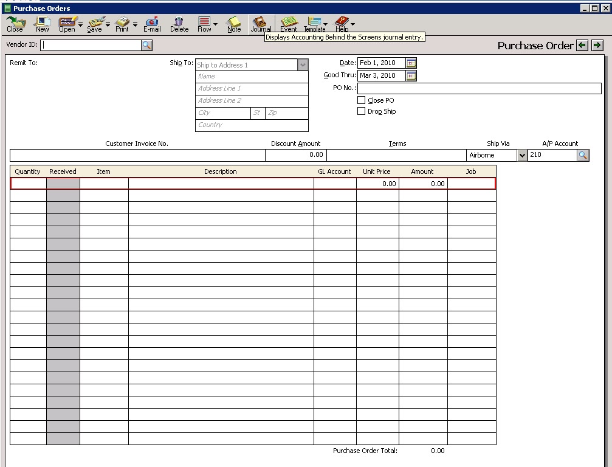
Task: Open the Help toolbar menu
Action: tap(342, 24)
